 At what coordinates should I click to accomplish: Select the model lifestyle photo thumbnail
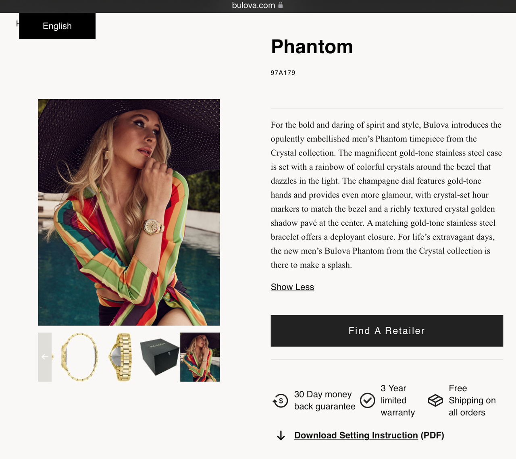coord(200,357)
